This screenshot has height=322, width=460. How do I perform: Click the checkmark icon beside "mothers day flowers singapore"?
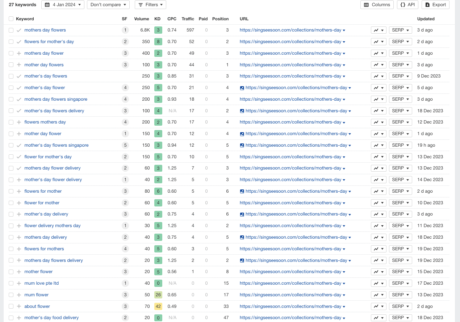pos(19,99)
